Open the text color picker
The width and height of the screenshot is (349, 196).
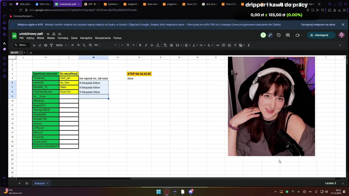click(x=158, y=45)
